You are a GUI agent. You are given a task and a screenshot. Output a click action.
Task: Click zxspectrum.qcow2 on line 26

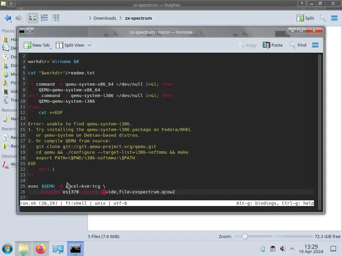(x=154, y=192)
